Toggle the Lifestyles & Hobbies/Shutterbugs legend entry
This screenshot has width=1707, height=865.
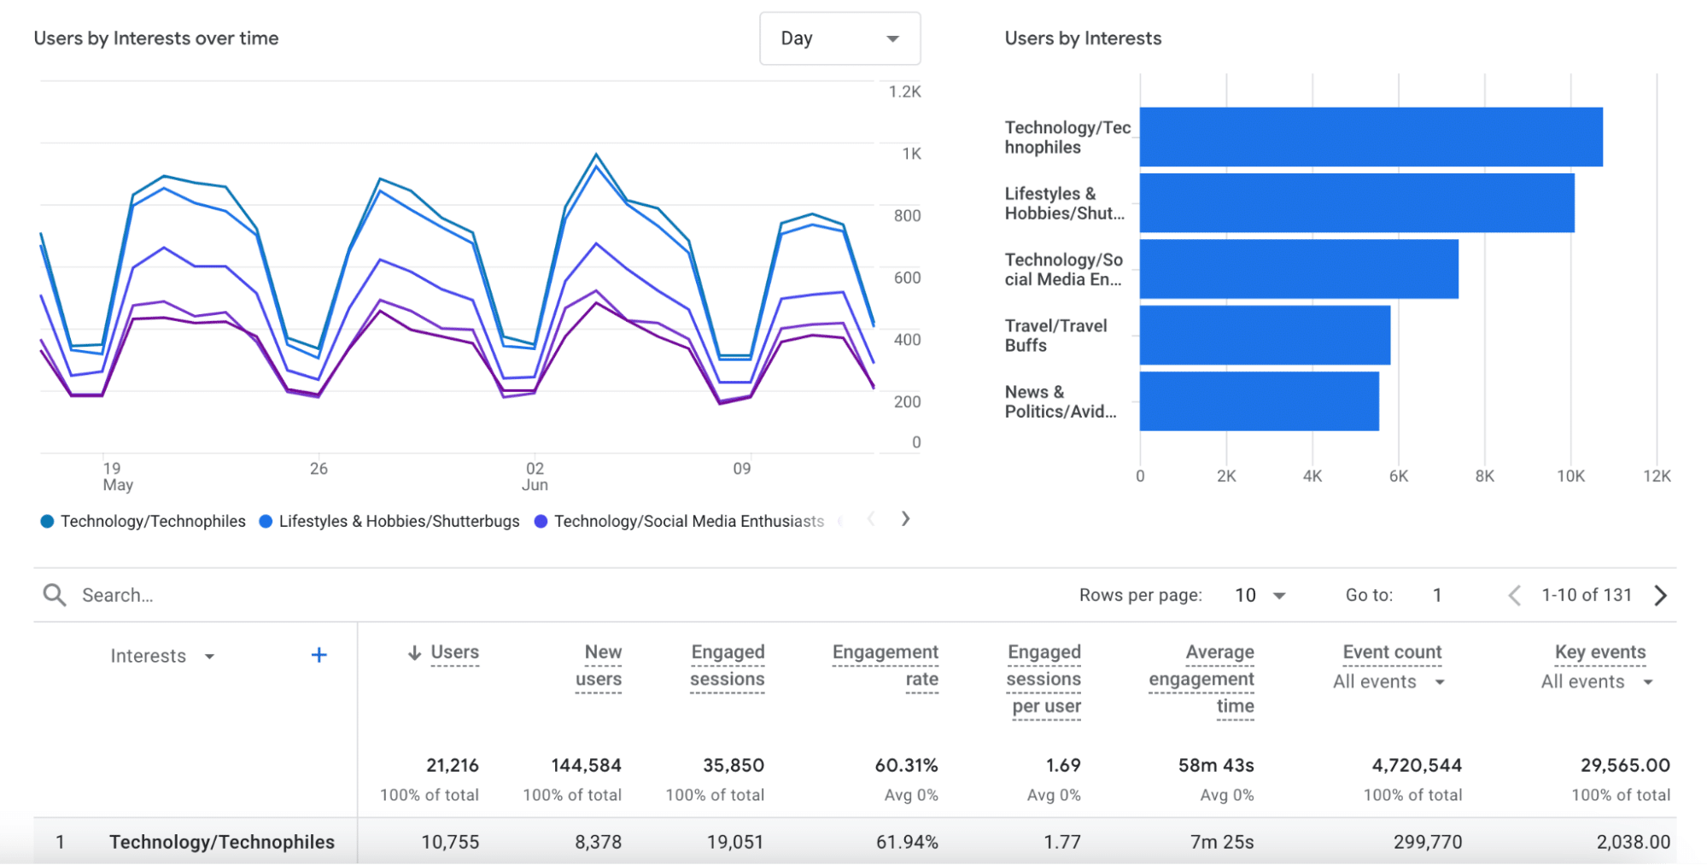coord(400,520)
